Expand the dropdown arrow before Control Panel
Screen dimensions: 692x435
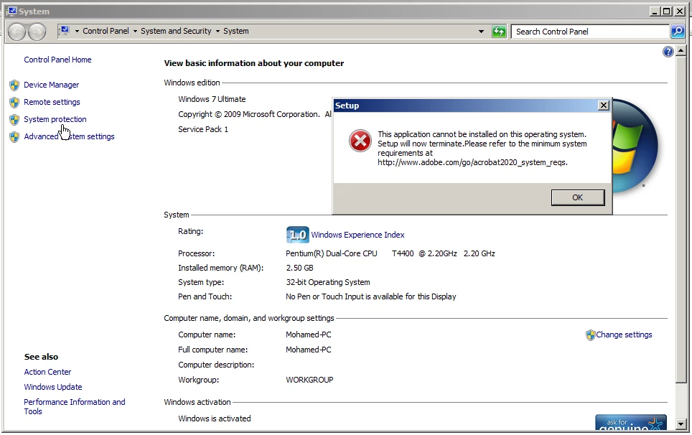(x=77, y=32)
